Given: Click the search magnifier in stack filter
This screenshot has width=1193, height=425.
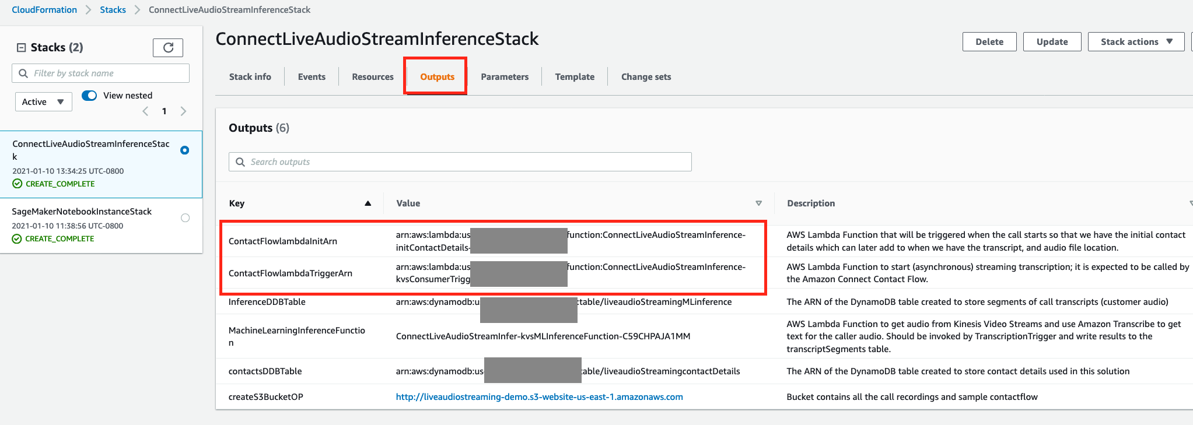Looking at the screenshot, I should click(23, 73).
